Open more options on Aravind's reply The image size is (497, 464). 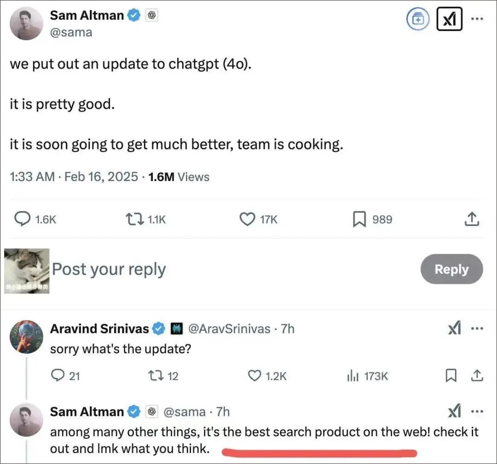point(477,328)
